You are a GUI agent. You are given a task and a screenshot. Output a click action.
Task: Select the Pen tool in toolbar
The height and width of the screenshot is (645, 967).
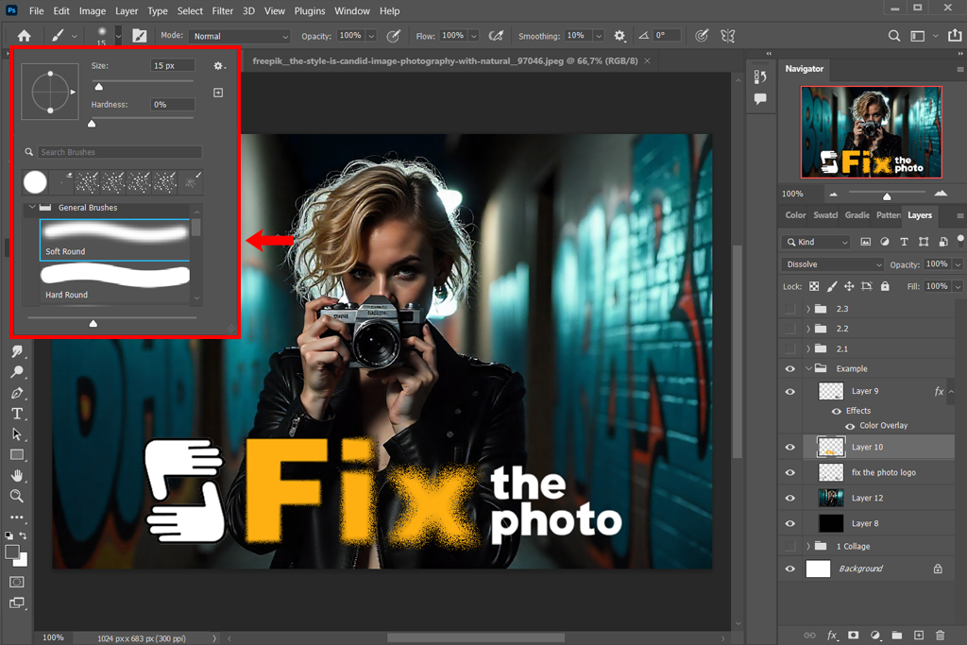tap(17, 392)
